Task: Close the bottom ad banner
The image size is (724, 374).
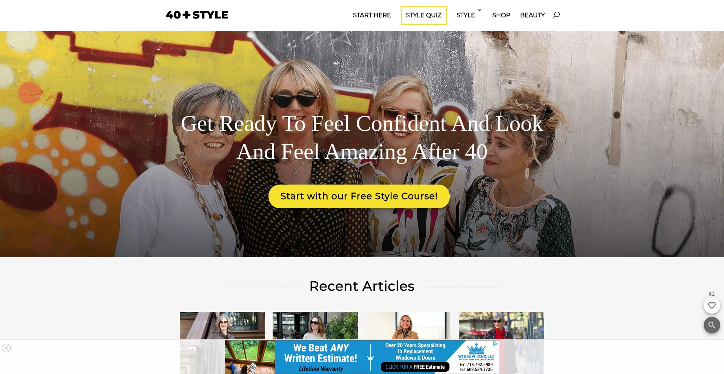Action: 6,348
